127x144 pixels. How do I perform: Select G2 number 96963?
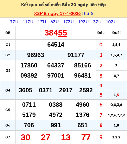(36, 55)
